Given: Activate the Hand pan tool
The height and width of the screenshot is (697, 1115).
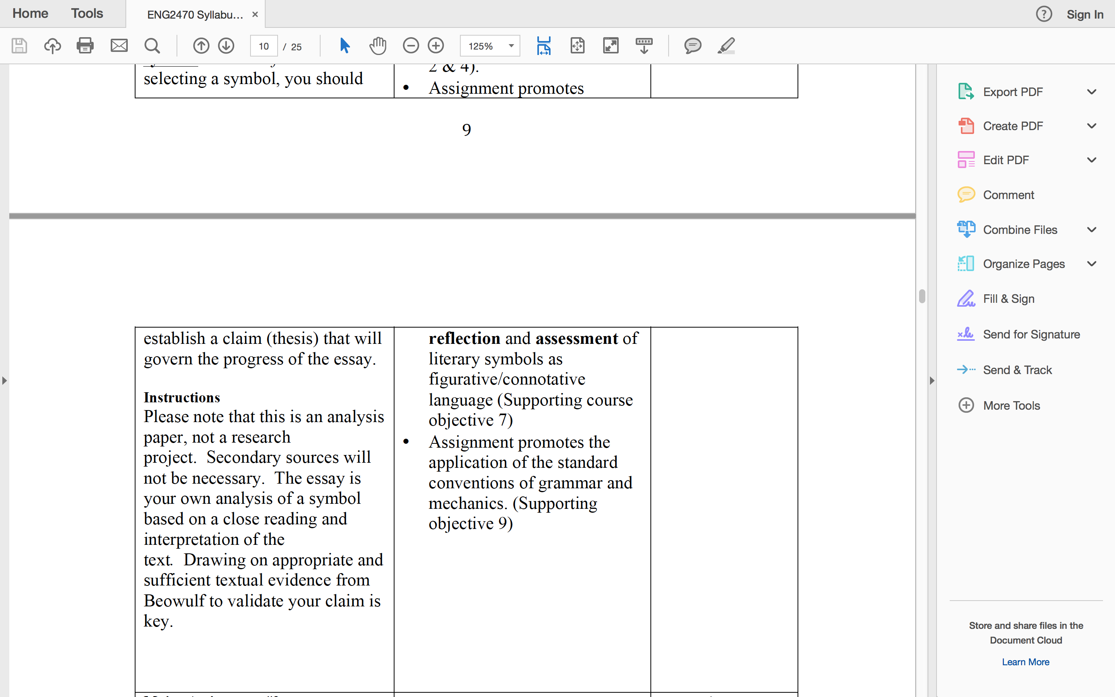Looking at the screenshot, I should 378,46.
